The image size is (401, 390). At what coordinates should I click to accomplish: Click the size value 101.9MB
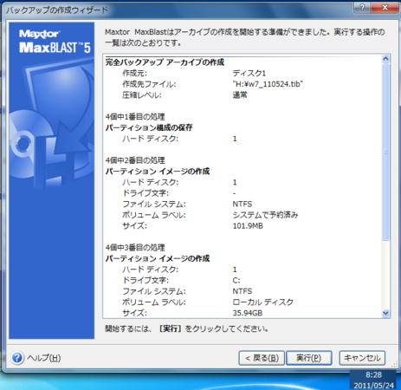248,226
